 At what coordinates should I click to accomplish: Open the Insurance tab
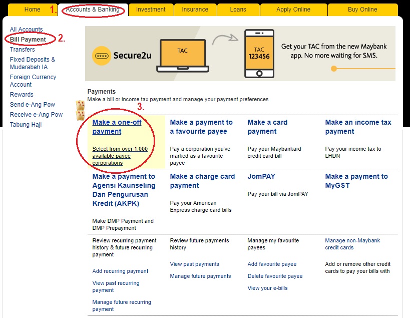(x=195, y=9)
